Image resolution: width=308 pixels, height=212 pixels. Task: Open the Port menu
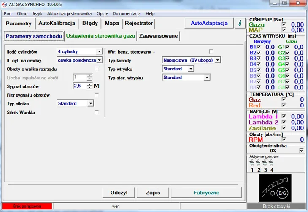pyautogui.click(x=8, y=14)
